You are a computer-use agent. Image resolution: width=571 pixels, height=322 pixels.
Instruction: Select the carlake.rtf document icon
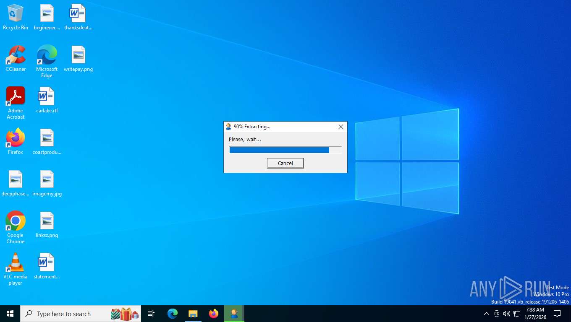pos(47,100)
